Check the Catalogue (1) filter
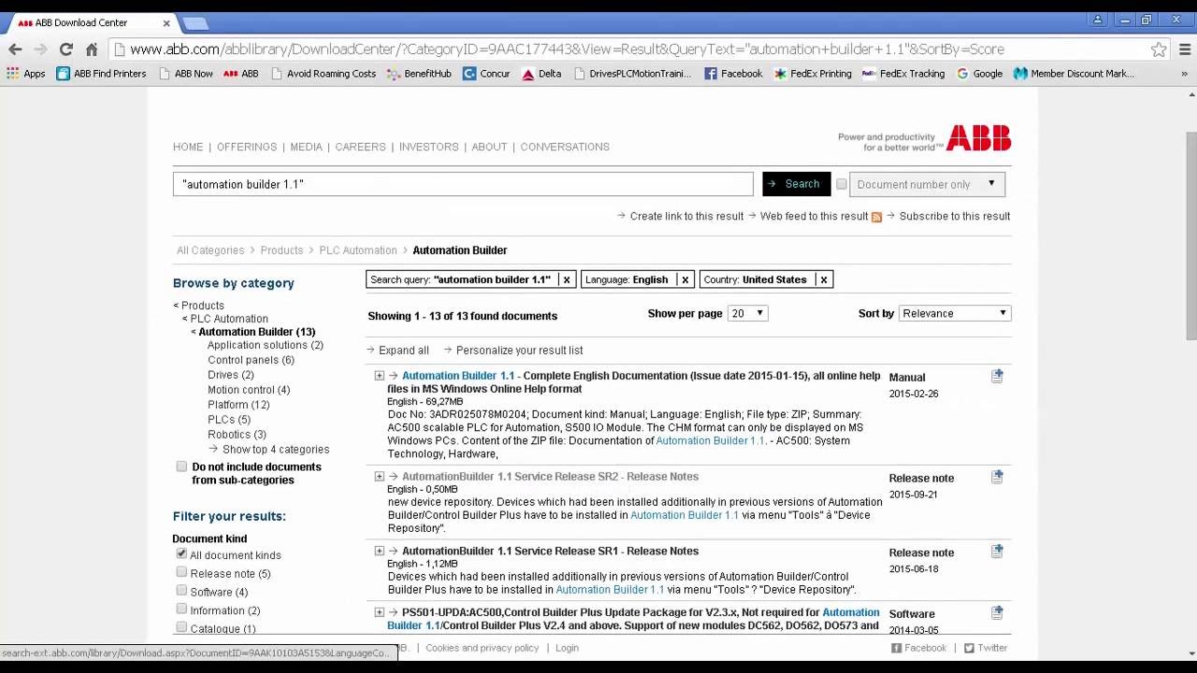This screenshot has height=673, width=1197. click(x=181, y=628)
